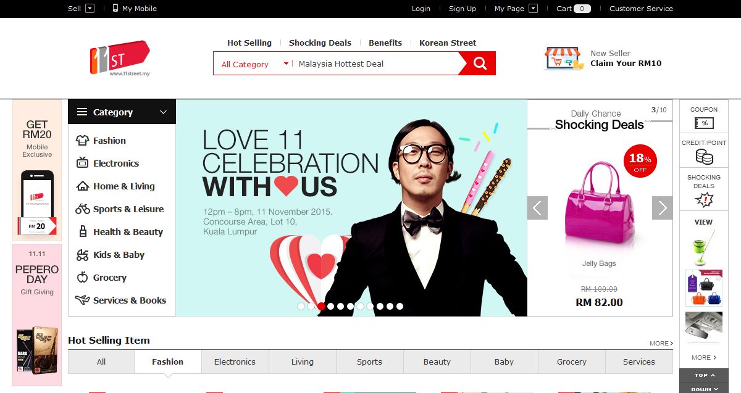Click the TOP scroll button
This screenshot has width=741, height=393.
[x=704, y=375]
